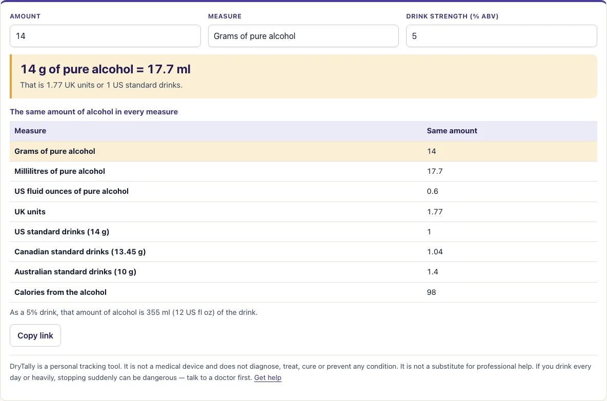
Task: Open the Get help link
Action: (x=268, y=378)
